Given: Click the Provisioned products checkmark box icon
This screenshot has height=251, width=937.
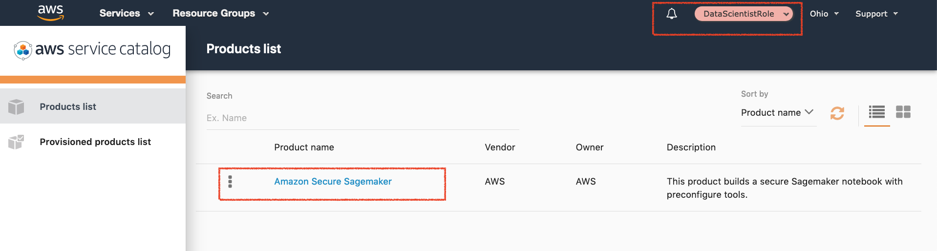Looking at the screenshot, I should pos(16,142).
